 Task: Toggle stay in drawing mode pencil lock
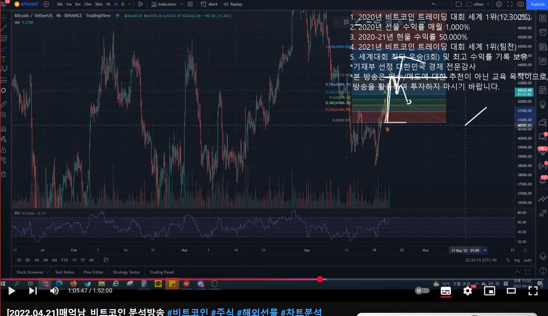click(4, 139)
